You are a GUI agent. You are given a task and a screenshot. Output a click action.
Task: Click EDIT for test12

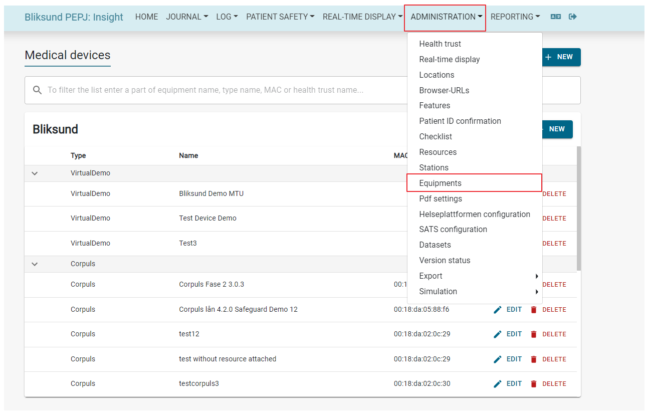coord(508,334)
